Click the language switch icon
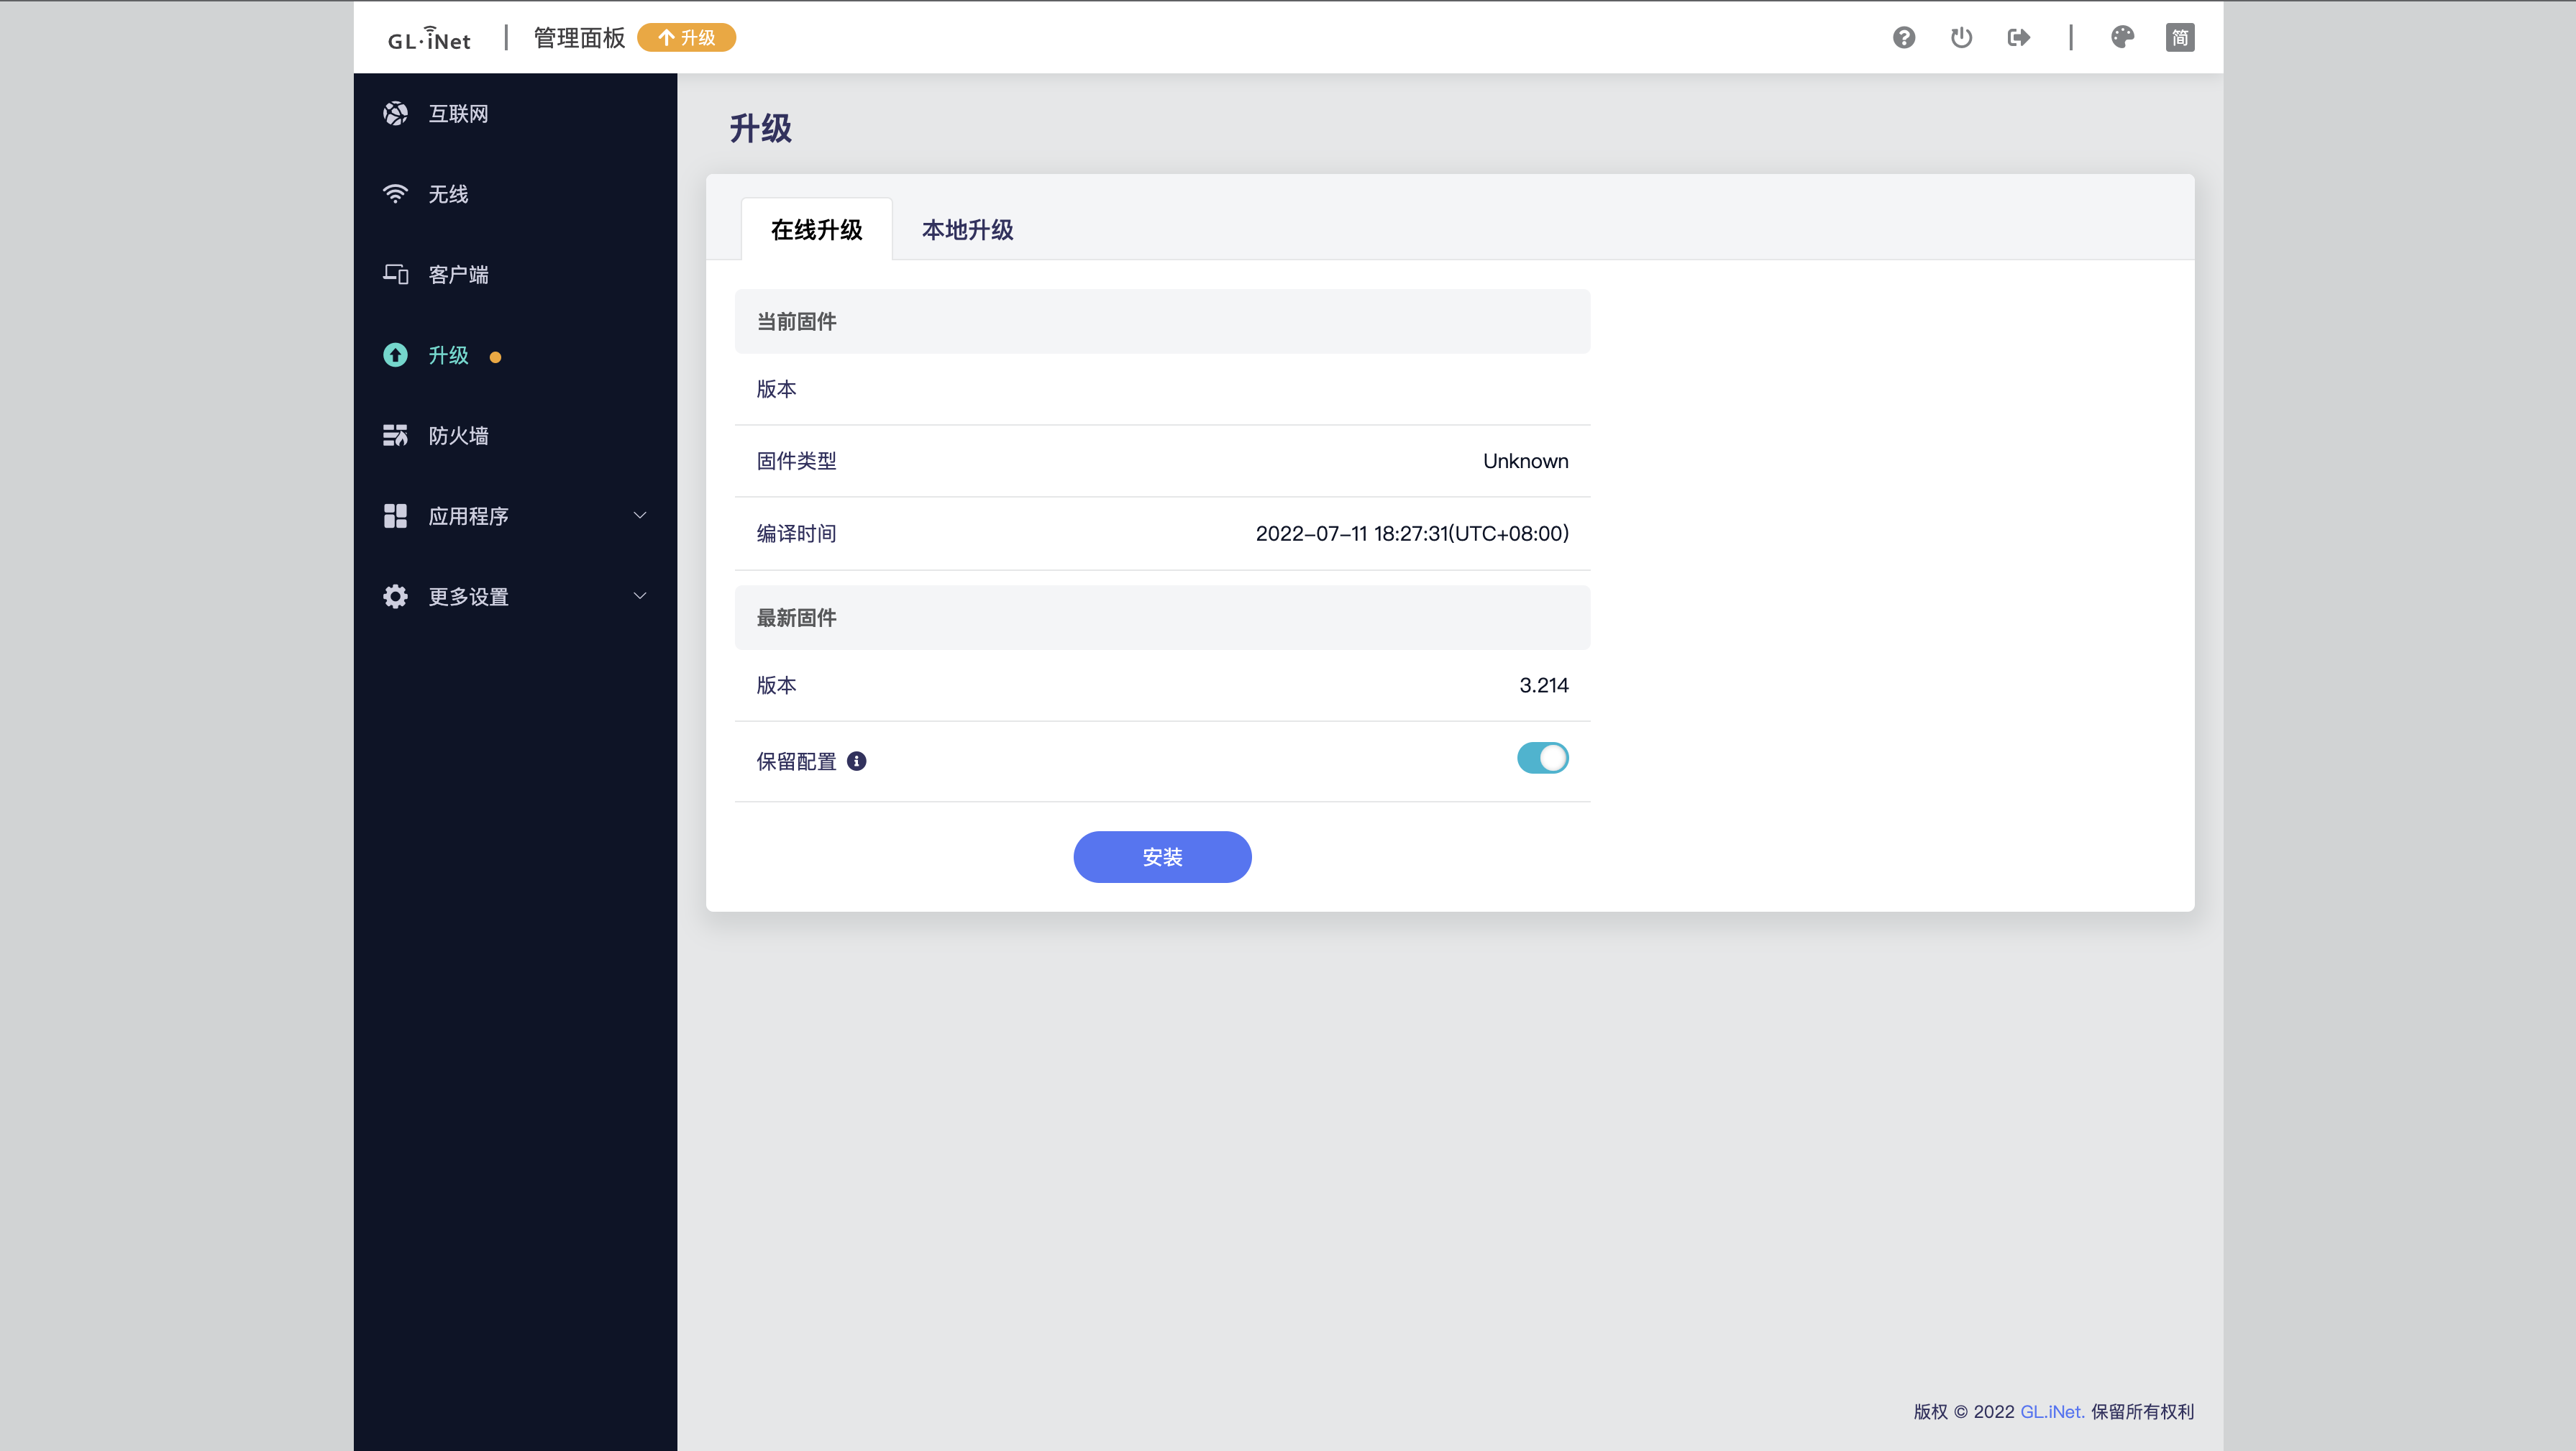This screenshot has width=2576, height=1451. pyautogui.click(x=2179, y=38)
